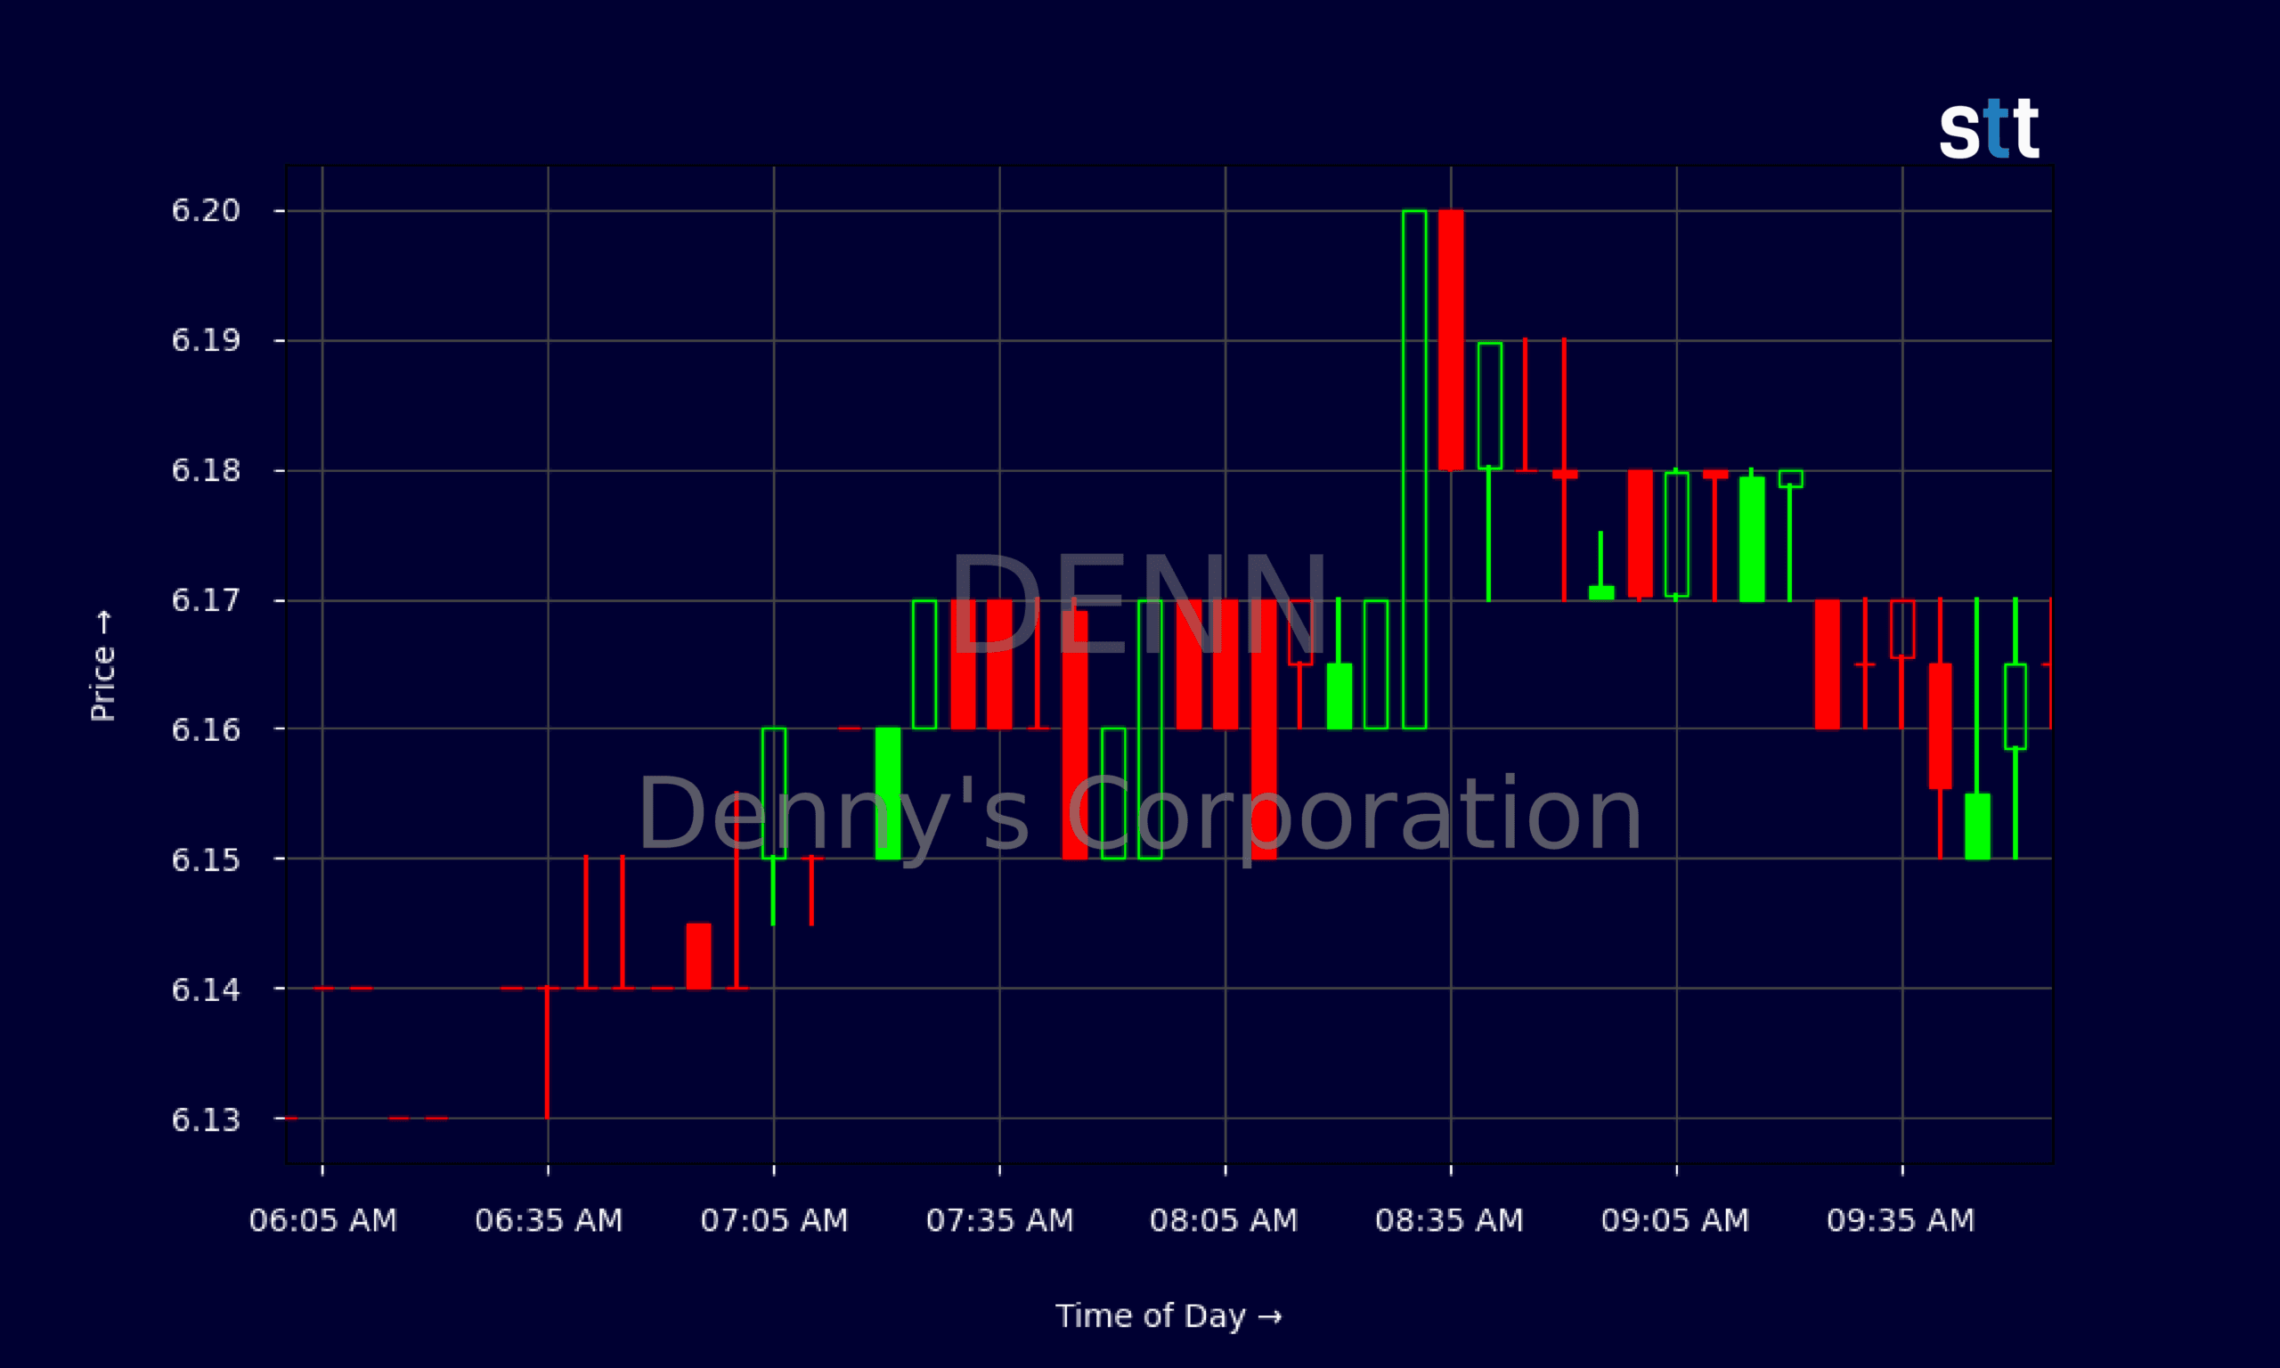Click the 08:35 AM time axis label

tap(1449, 1220)
